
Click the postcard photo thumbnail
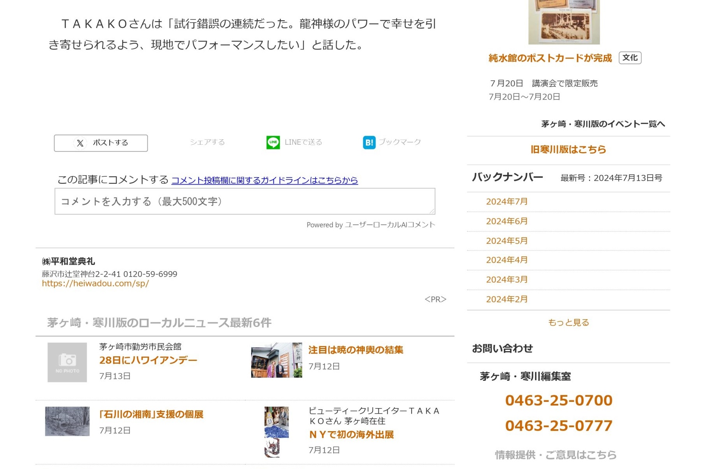click(564, 22)
